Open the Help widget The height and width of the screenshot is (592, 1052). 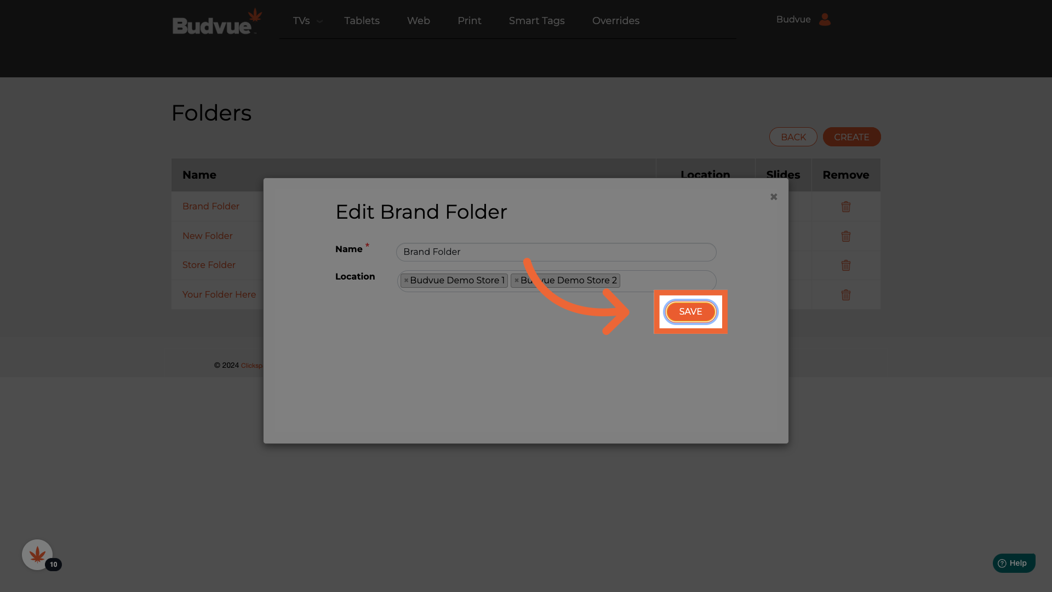1013,563
